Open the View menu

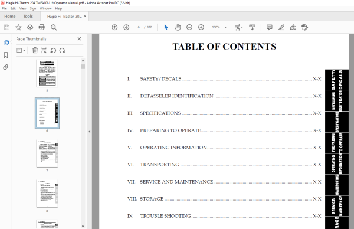[22, 9]
